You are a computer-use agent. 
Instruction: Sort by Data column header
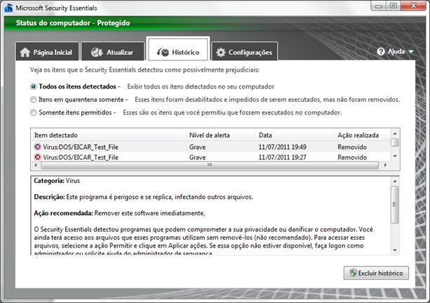[295, 135]
